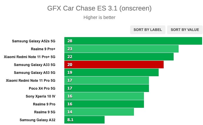Screen dimensions: 203x125
Task: Click the Xiaomi Redmi Note 11 Pro 5G bar
Action: tap(107, 80)
